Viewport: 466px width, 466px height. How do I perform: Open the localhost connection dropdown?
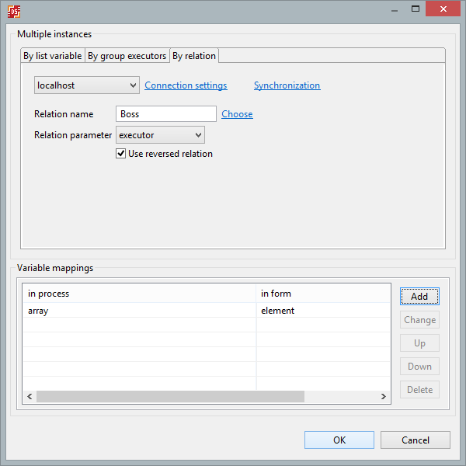[x=86, y=85]
